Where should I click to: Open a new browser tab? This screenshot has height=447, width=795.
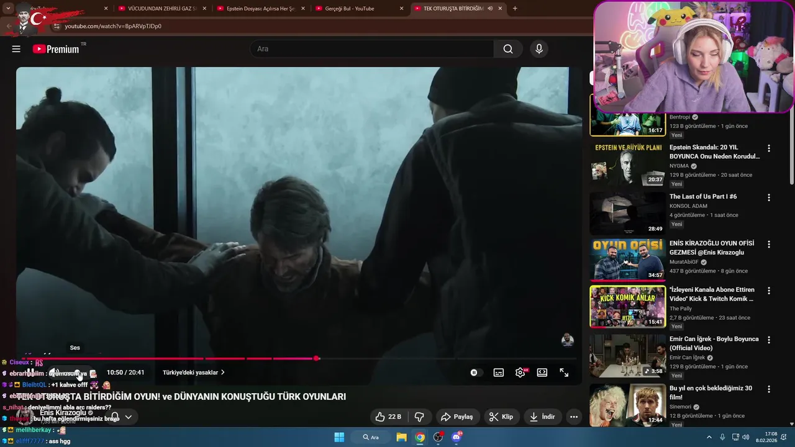(x=515, y=9)
